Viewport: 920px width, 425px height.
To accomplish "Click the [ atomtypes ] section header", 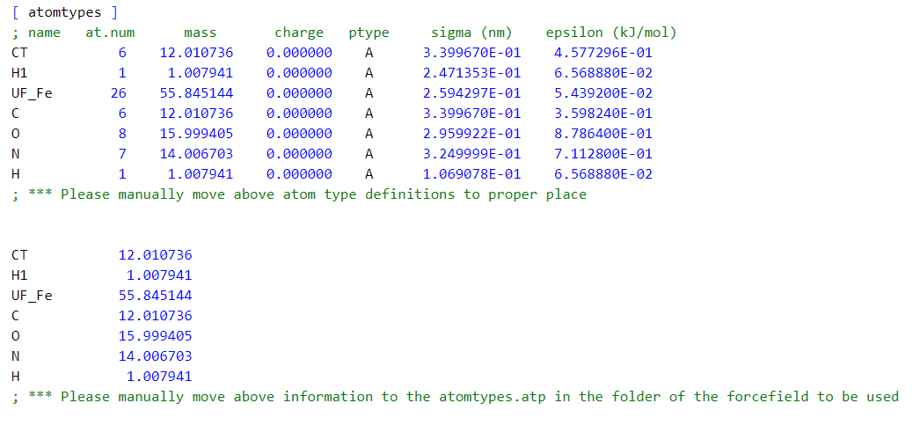I will point(65,12).
